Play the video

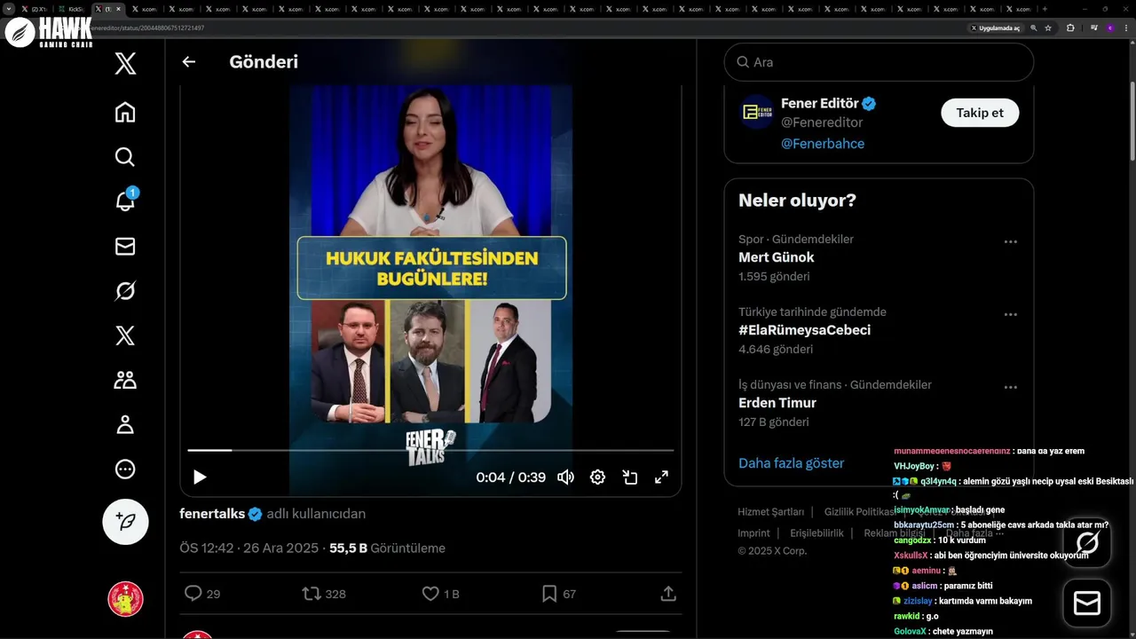click(200, 477)
